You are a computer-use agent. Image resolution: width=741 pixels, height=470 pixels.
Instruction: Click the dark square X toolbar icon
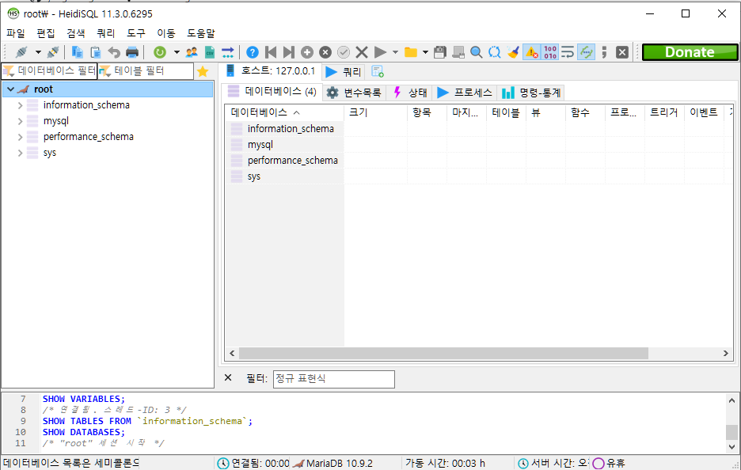622,52
